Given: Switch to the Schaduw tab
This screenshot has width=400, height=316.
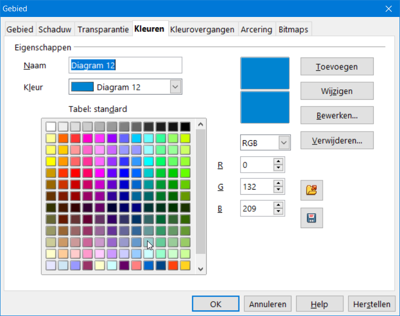Looking at the screenshot, I should pos(55,29).
